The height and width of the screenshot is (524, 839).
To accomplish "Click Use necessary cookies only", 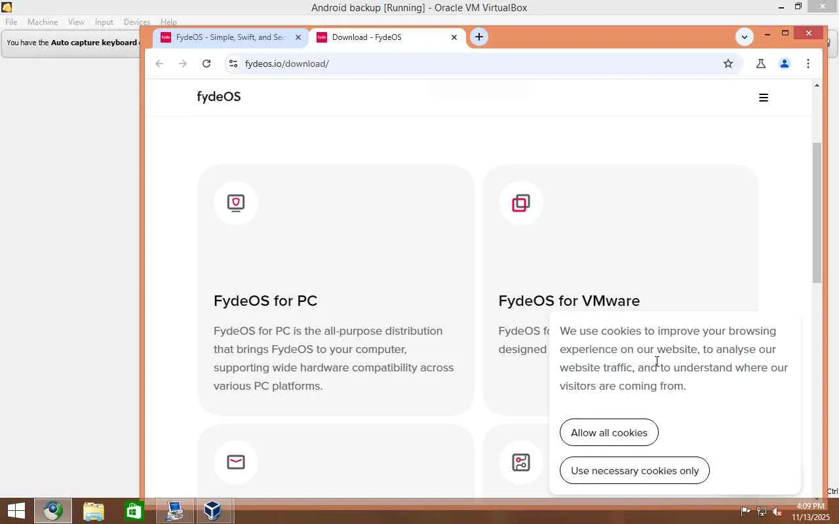I will tap(634, 470).
